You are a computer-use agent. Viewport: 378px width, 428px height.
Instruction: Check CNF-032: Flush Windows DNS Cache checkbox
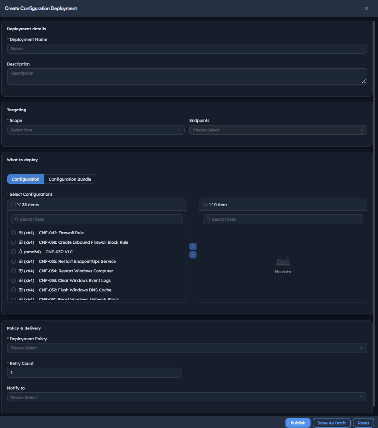13,290
